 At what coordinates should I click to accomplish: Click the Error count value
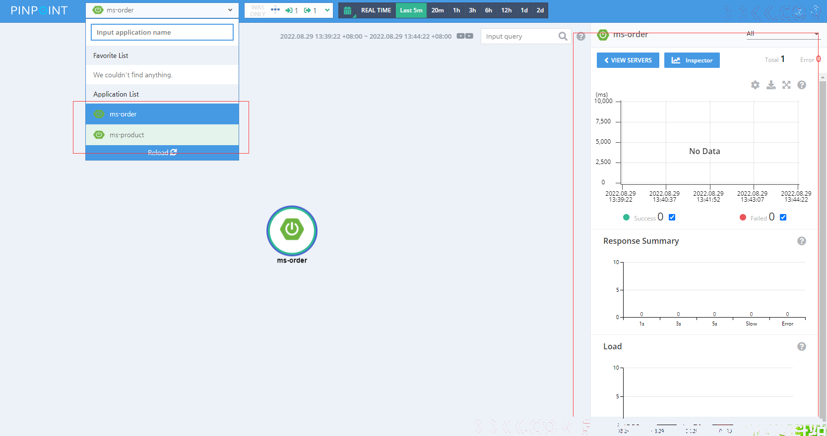pos(819,59)
